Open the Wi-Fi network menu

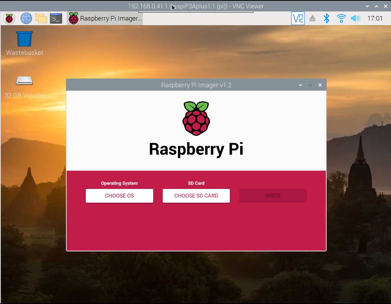coord(341,18)
